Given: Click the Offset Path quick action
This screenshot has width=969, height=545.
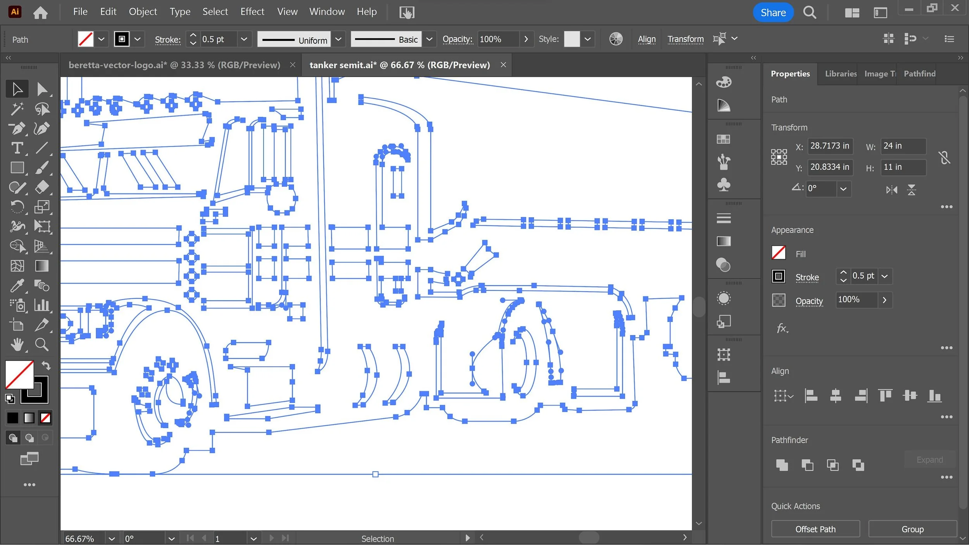Looking at the screenshot, I should [x=815, y=529].
